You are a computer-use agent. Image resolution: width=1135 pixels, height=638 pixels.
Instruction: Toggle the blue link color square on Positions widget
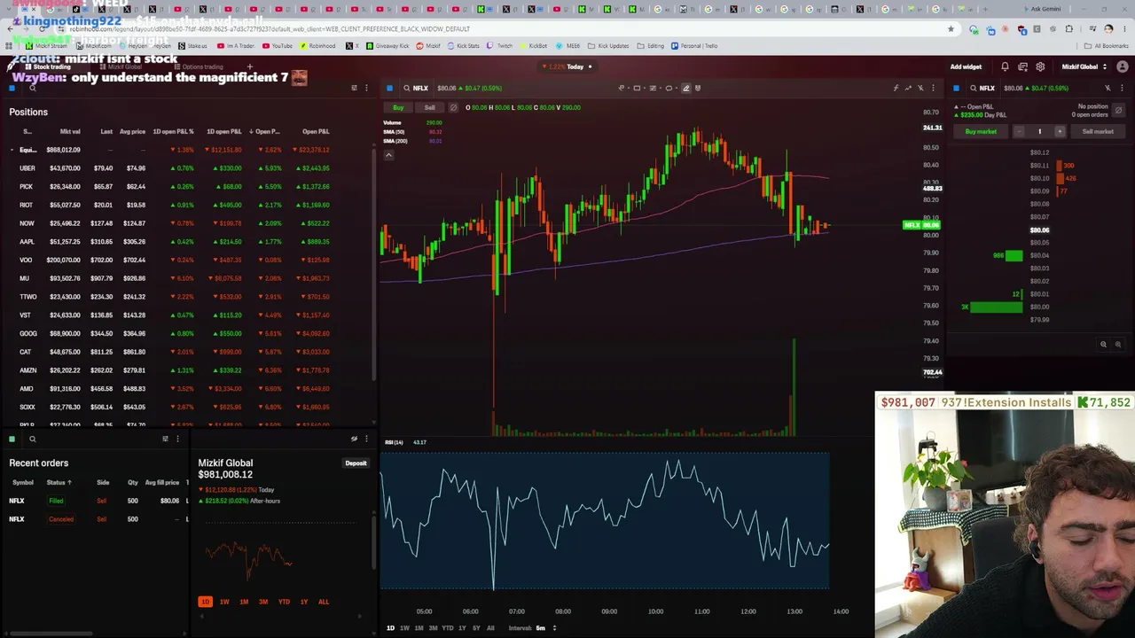click(x=12, y=88)
